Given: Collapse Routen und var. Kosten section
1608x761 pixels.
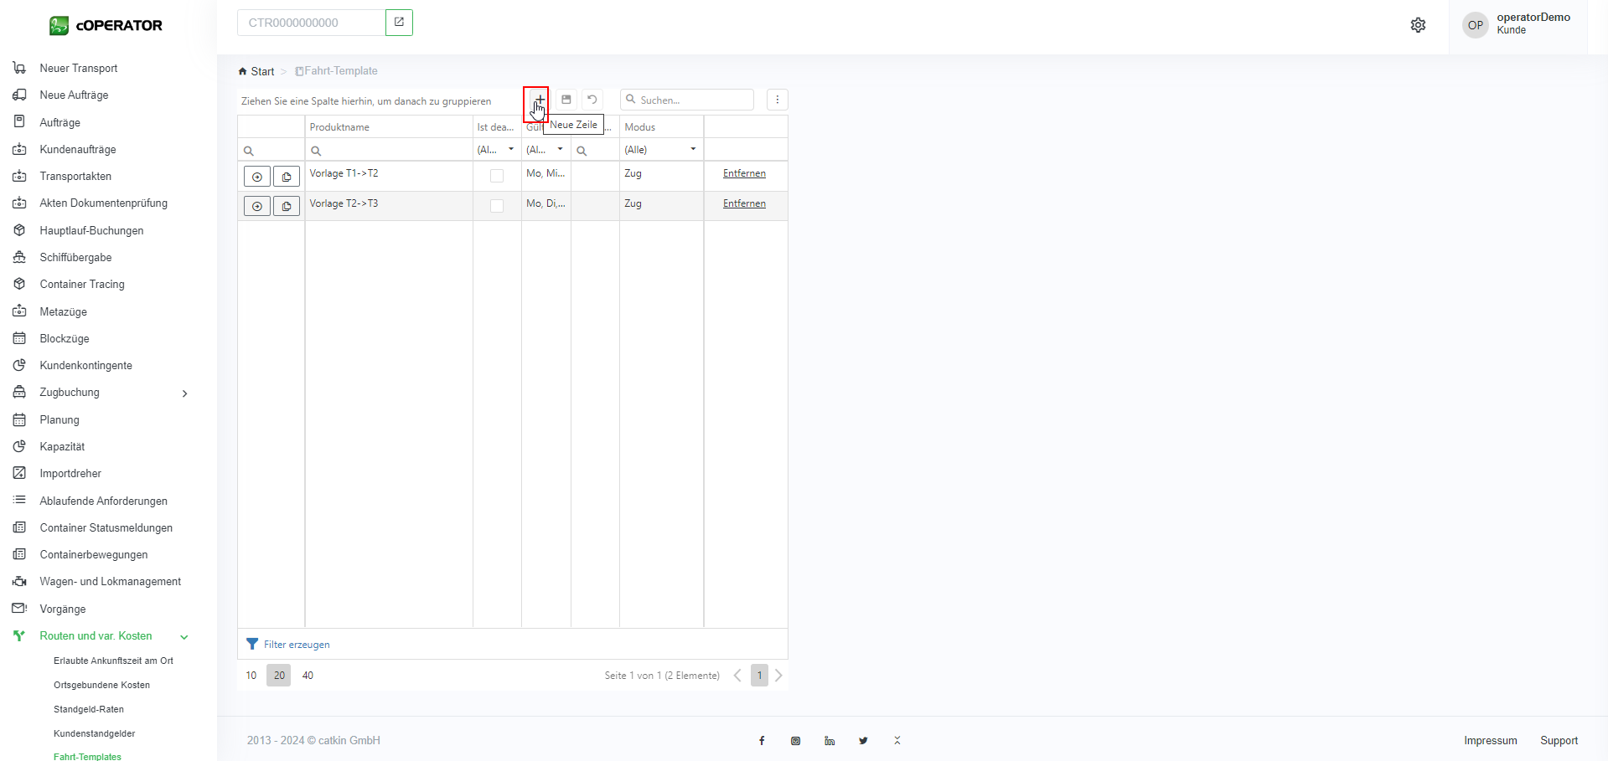Looking at the screenshot, I should pyautogui.click(x=184, y=637).
